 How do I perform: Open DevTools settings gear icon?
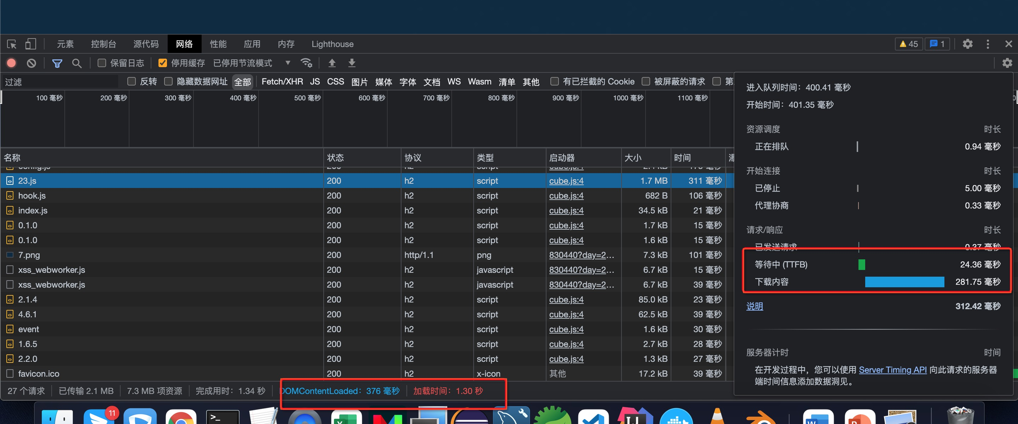click(967, 44)
